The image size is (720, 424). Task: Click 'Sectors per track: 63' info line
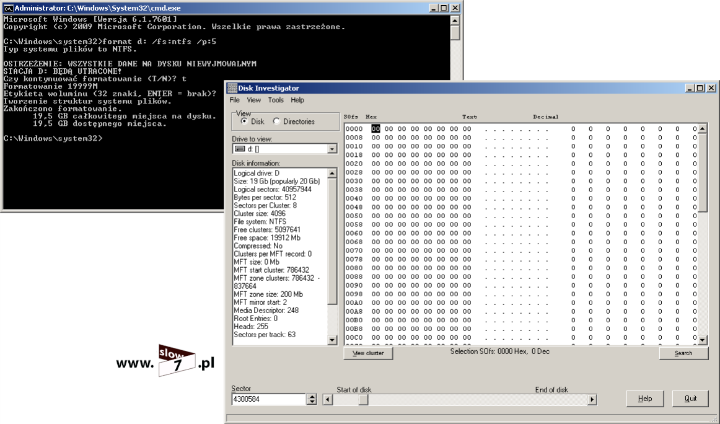tap(265, 335)
